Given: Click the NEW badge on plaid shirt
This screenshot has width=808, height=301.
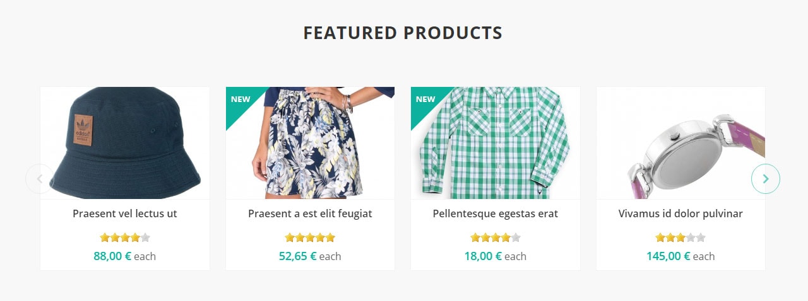Looking at the screenshot, I should click(425, 99).
